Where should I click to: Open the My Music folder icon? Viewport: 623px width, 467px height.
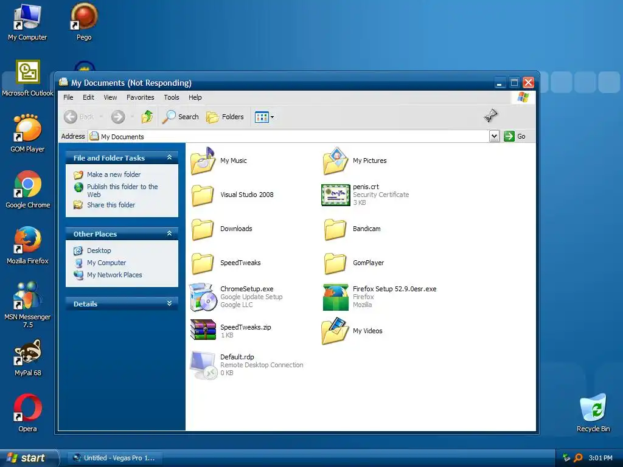pos(203,161)
